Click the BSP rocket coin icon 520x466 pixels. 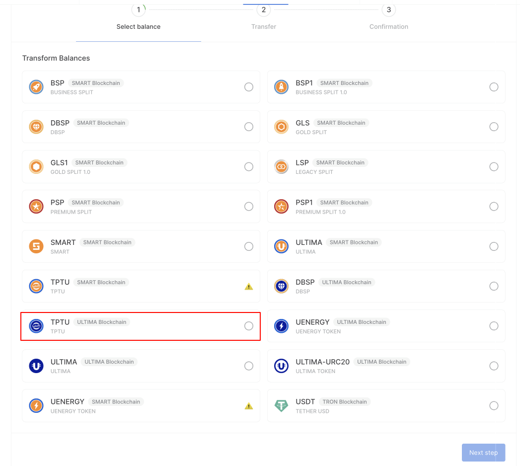point(36,87)
